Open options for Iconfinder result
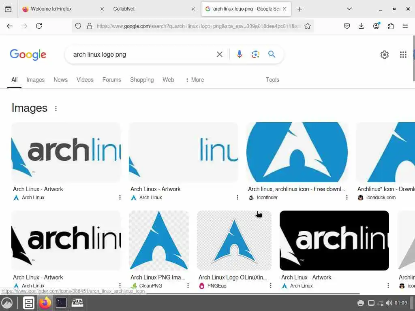415x311 pixels. (x=347, y=197)
